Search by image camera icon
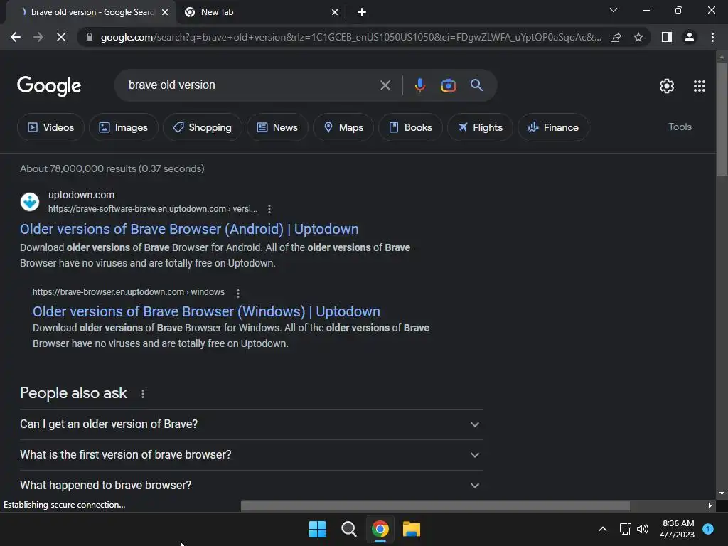728x546 pixels. [x=448, y=85]
